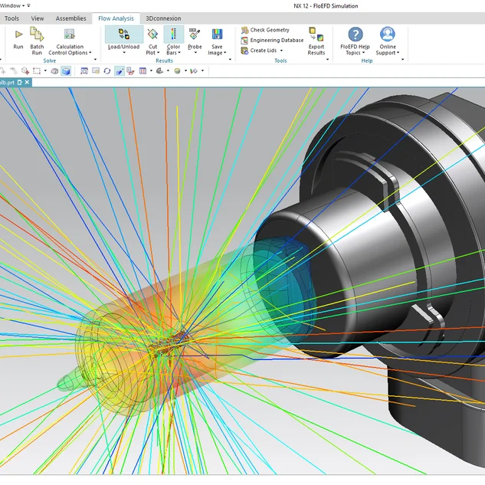This screenshot has height=485, width=485.
Task: Open the Color Bars dropdown arrow
Action: (179, 53)
